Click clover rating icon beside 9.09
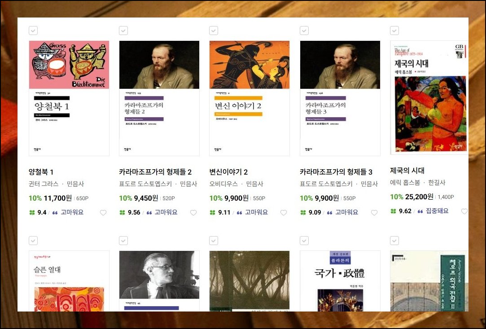 (303, 213)
